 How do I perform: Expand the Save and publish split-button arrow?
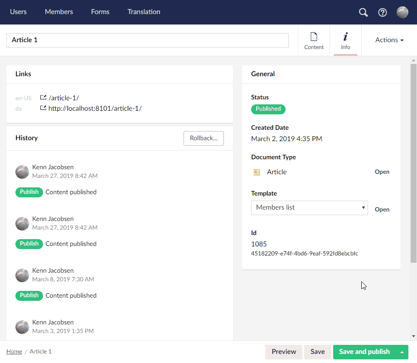pyautogui.click(x=401, y=352)
